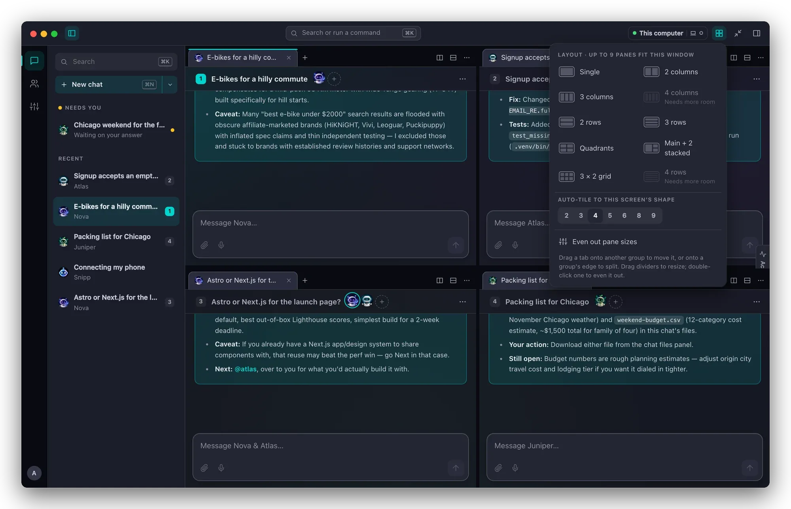Open more options for Astro or Next.js chat header
This screenshot has height=509, width=791.
[462, 302]
